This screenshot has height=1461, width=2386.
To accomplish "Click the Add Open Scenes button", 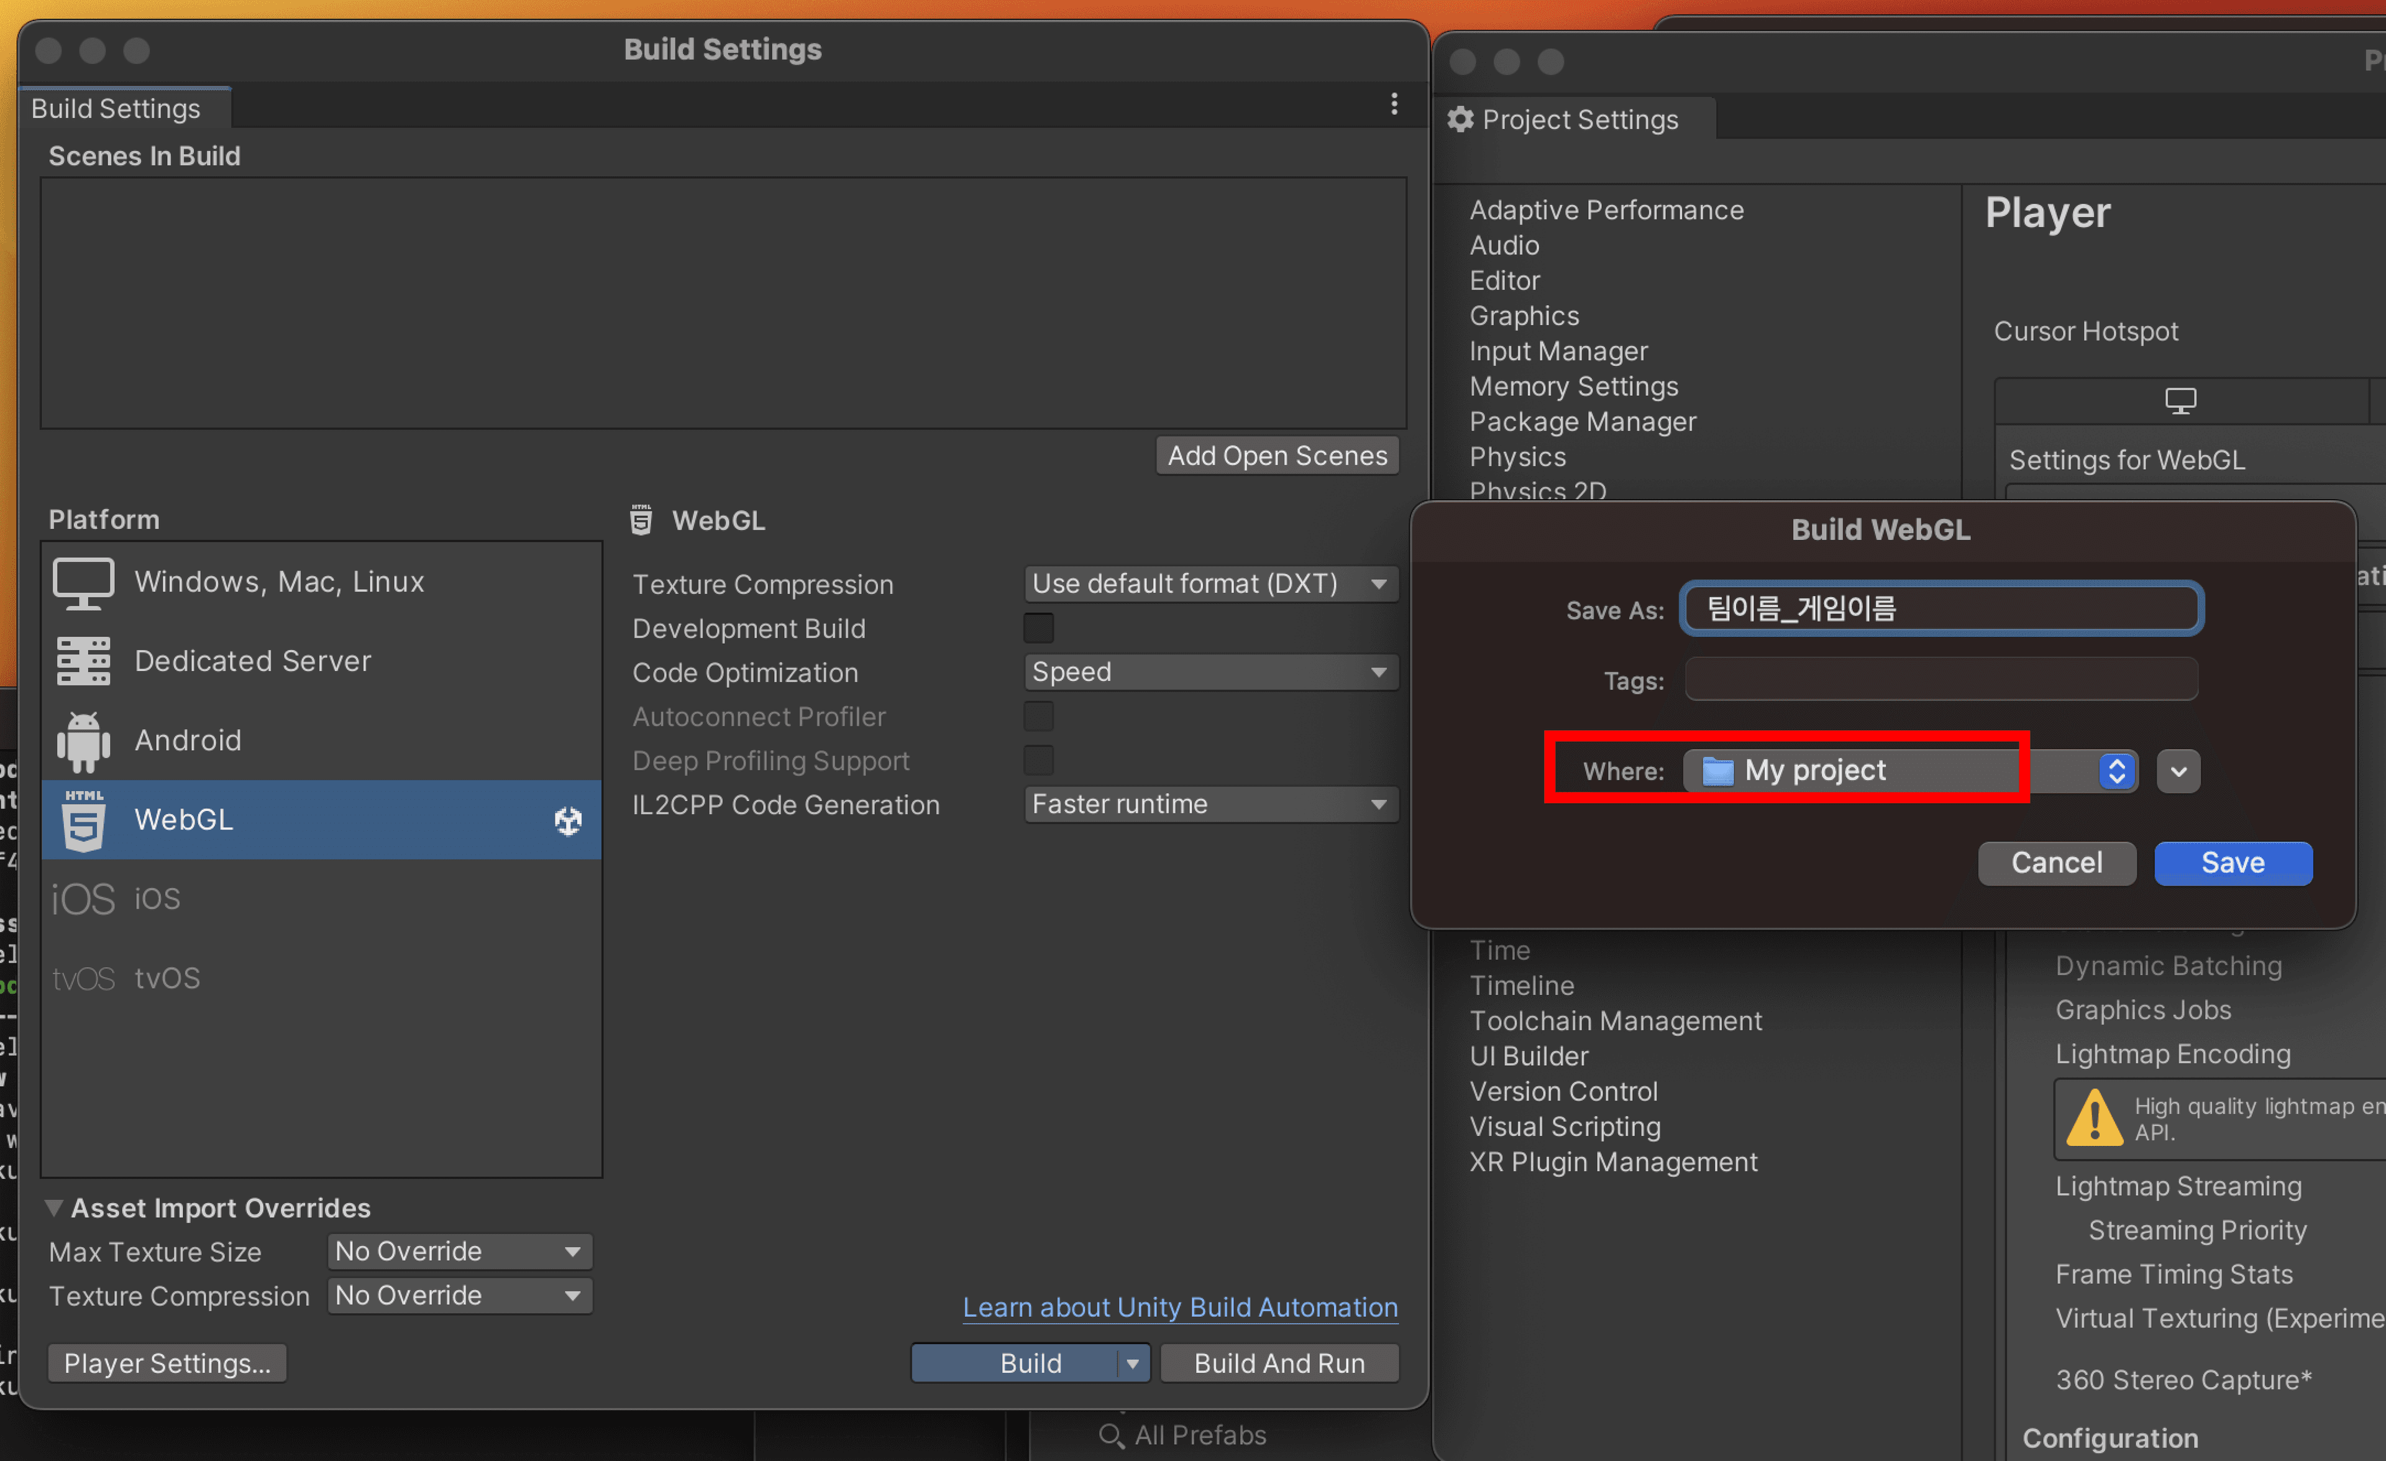I will click(1278, 455).
